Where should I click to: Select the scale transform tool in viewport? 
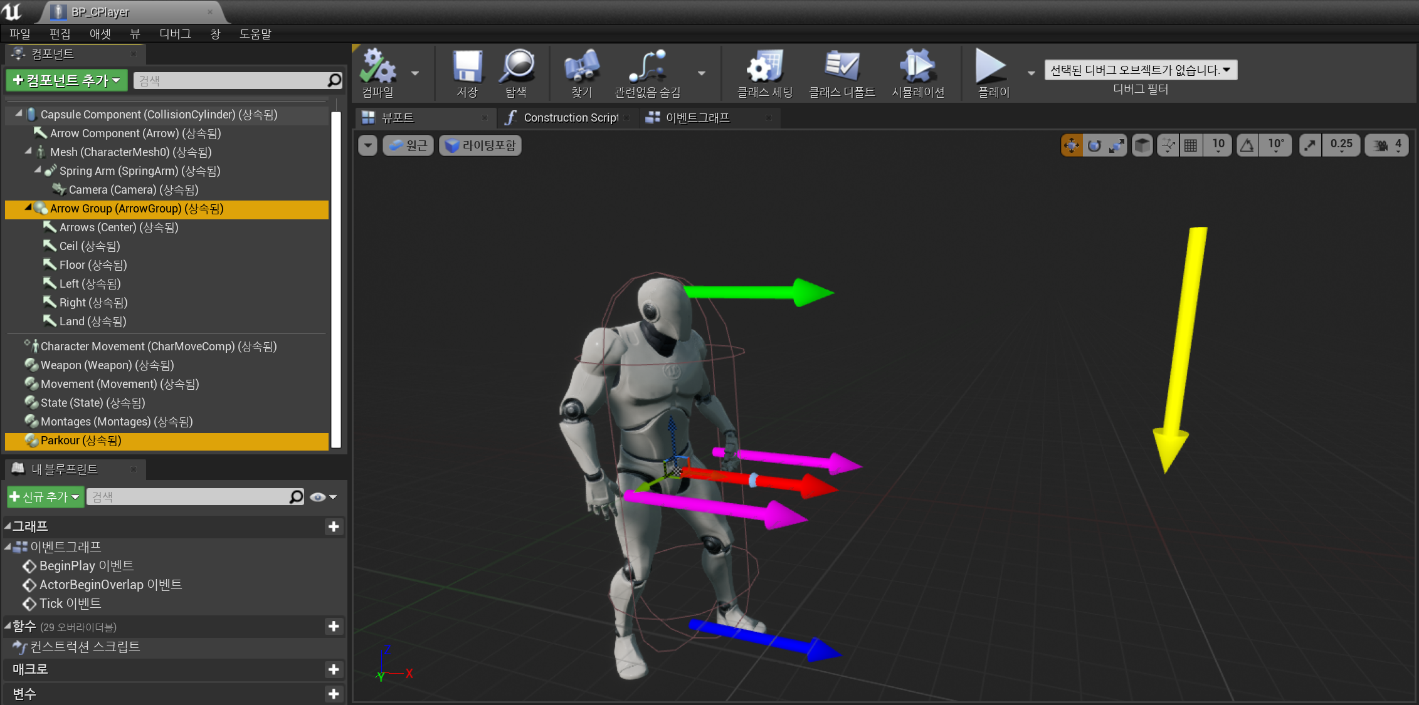click(x=1116, y=145)
